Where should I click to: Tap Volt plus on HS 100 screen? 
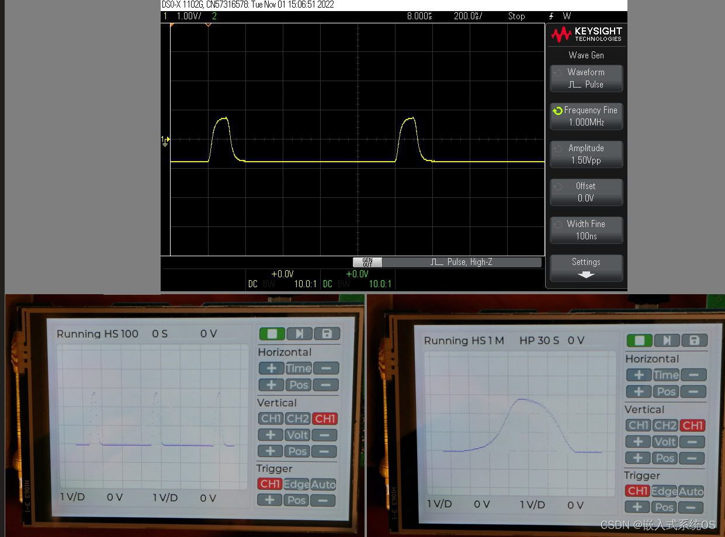(x=270, y=435)
